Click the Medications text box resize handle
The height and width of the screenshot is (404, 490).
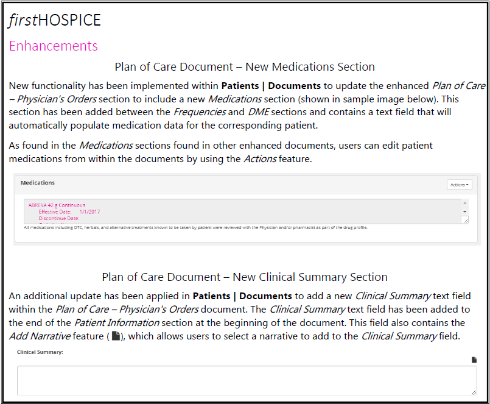(x=464, y=220)
